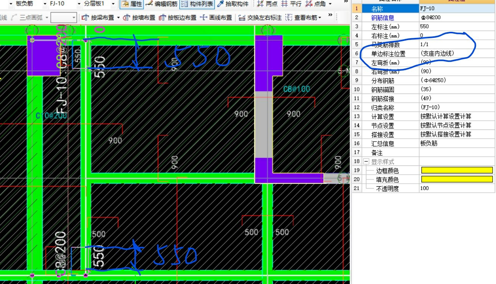The image size is (496, 284).
Task: Click the 右标注 value 0
Action: coord(457,36)
